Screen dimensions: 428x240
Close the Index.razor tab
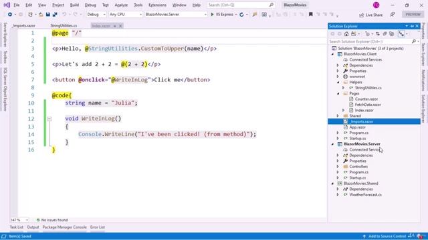(120, 26)
